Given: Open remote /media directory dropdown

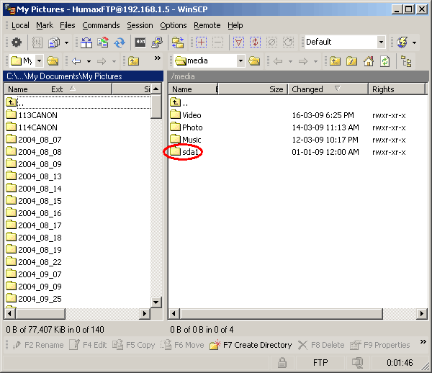Looking at the screenshot, I should coord(240,61).
